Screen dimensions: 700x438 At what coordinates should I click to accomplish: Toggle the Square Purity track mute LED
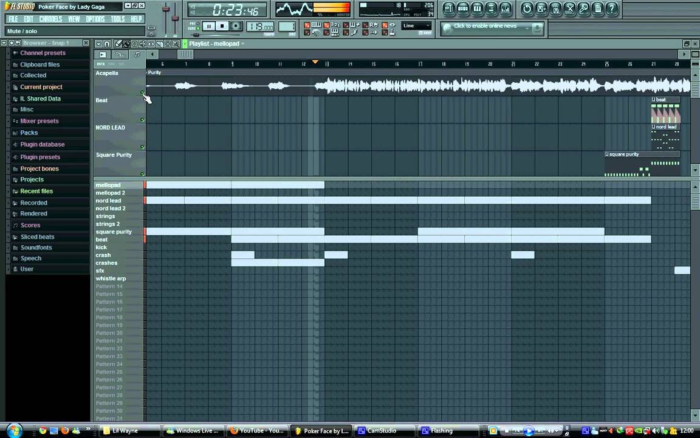pyautogui.click(x=142, y=175)
